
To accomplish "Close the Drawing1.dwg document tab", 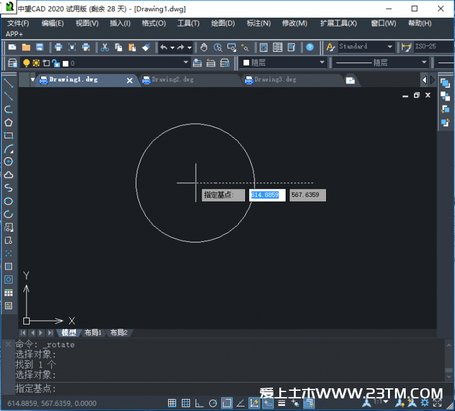I will pos(130,81).
